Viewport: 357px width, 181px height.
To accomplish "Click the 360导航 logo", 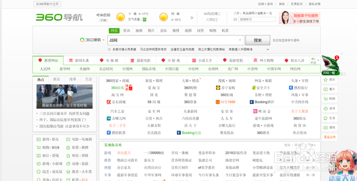I will [x=59, y=17].
